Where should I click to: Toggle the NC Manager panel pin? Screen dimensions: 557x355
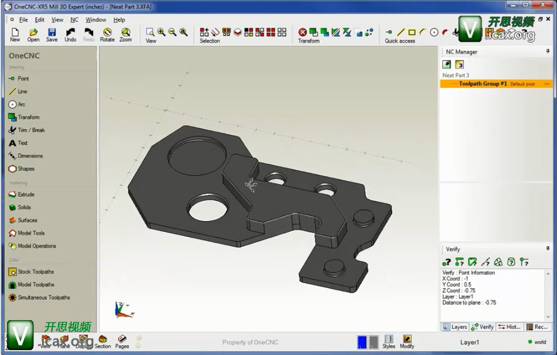point(548,51)
